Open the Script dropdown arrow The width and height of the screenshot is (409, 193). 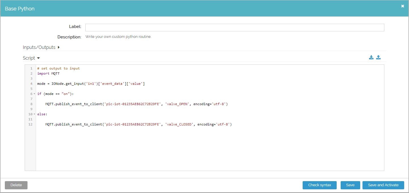(39, 58)
